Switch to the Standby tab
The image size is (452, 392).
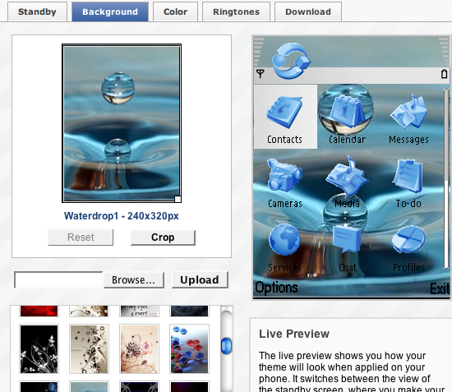[x=37, y=12]
